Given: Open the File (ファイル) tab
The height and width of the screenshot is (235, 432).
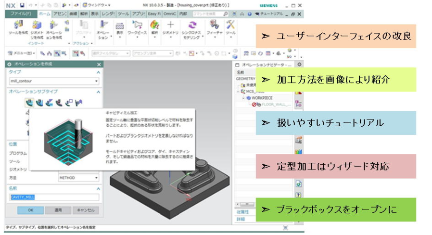Looking at the screenshot, I should 21,14.
